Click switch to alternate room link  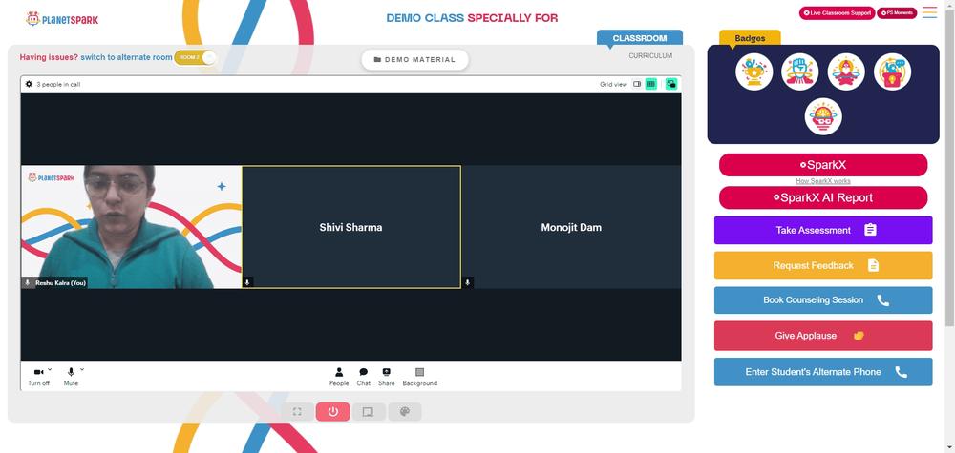point(127,57)
